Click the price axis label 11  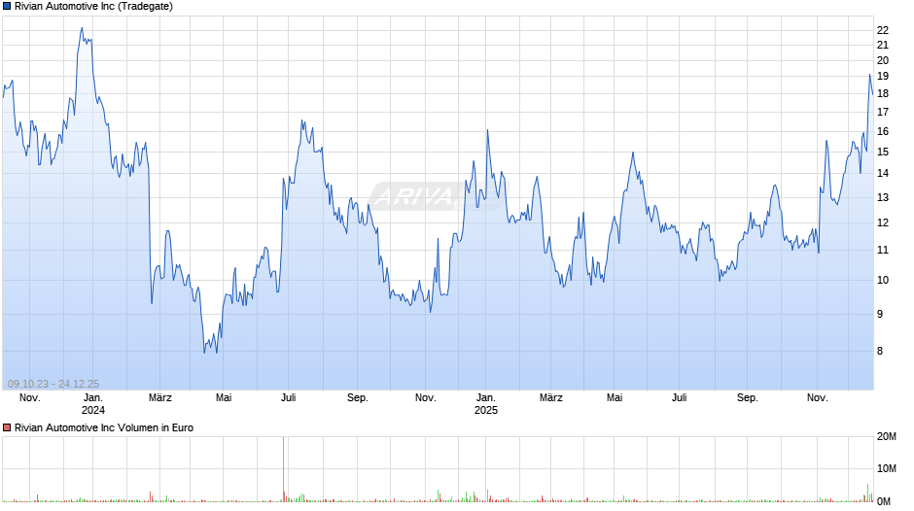click(883, 250)
